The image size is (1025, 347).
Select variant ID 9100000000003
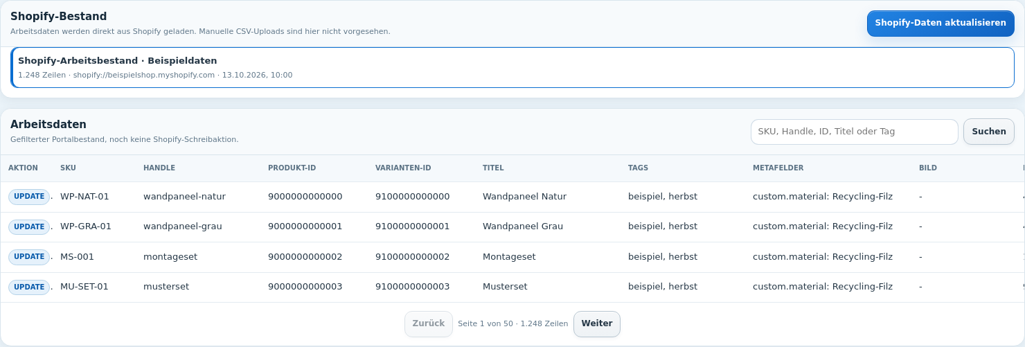(413, 287)
